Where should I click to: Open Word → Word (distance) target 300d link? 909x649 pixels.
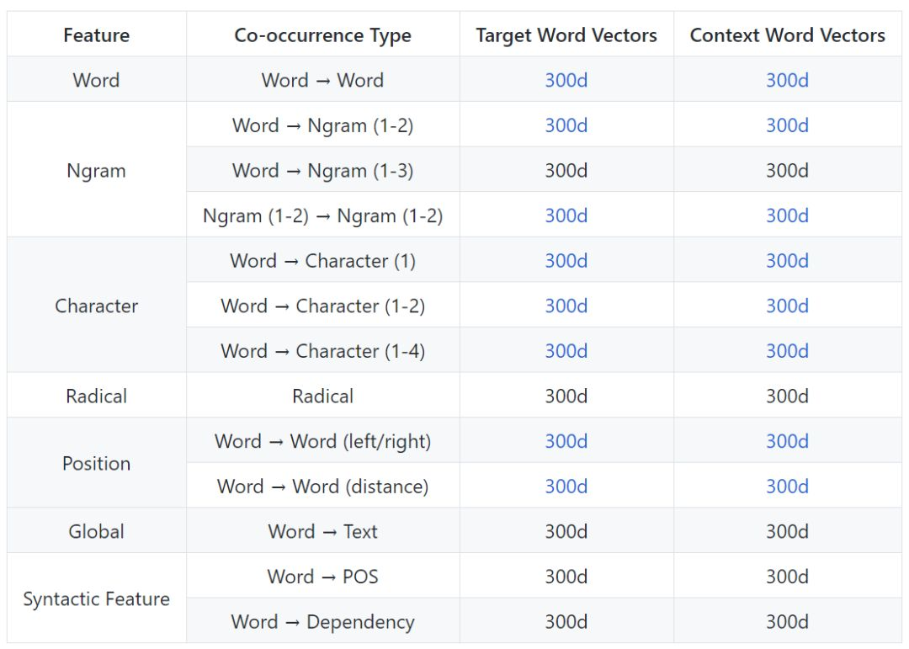[566, 487]
